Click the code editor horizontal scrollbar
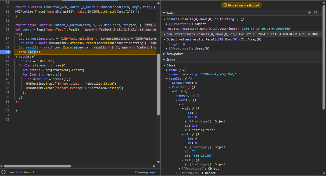Viewport: 326px width, 176px height. tap(38, 166)
